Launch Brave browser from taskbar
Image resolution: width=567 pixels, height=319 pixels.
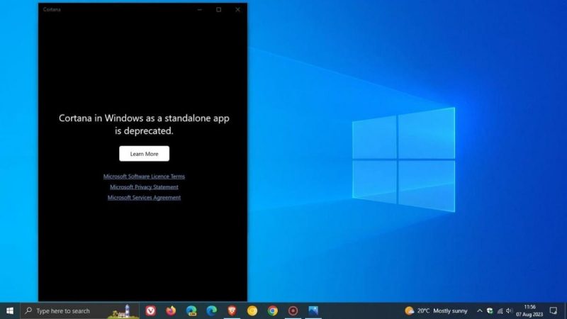[x=232, y=310]
